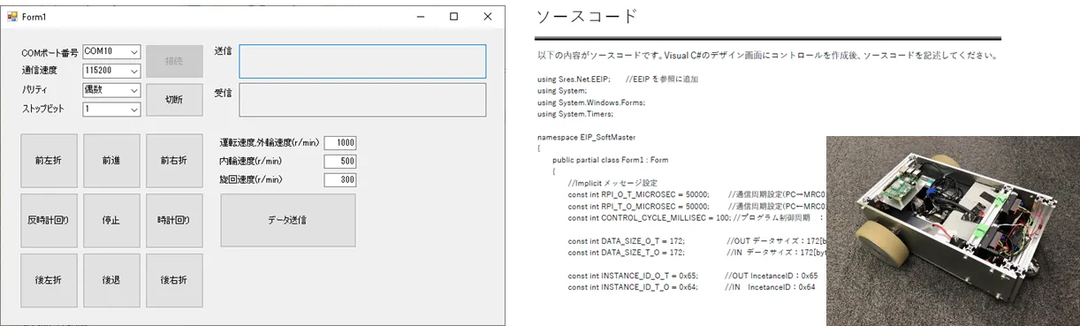Click the 'using Sres.Net.EEIP;' code line

574,79
